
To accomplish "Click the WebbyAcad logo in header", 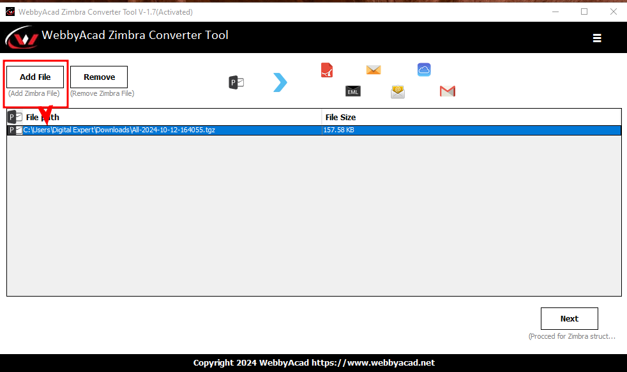I will pyautogui.click(x=22, y=38).
